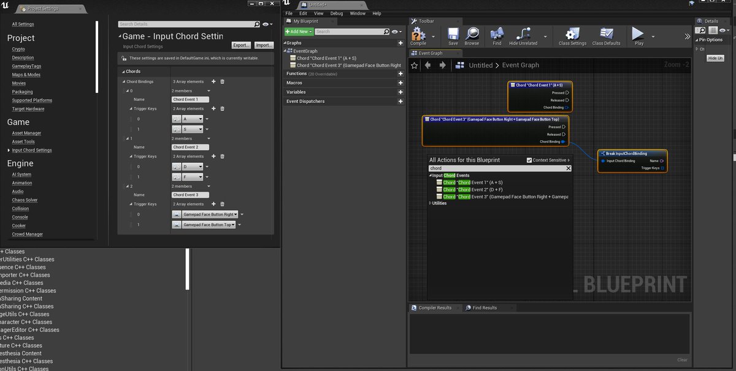
Task: Click the Import... button
Action: (264, 45)
